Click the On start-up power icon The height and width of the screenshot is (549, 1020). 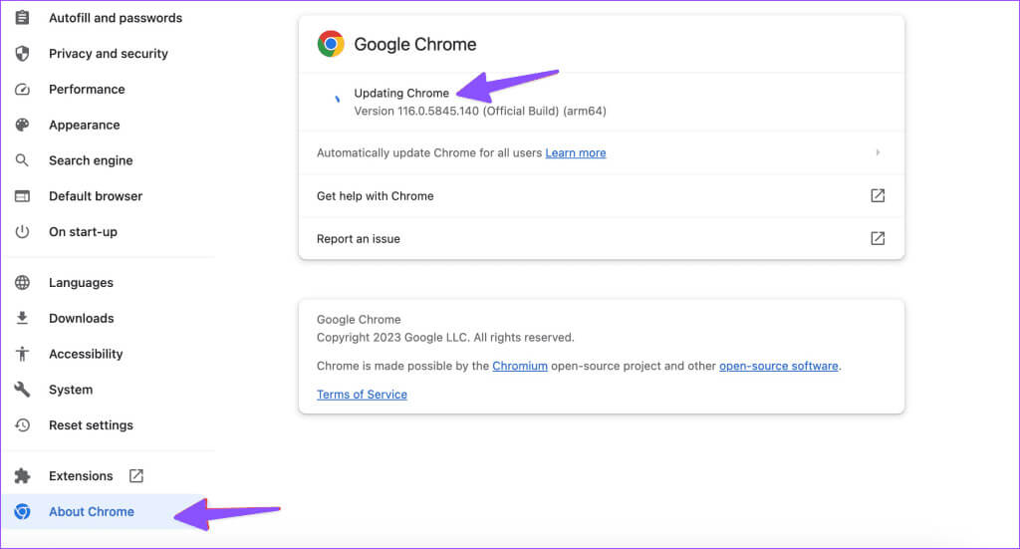click(x=22, y=231)
